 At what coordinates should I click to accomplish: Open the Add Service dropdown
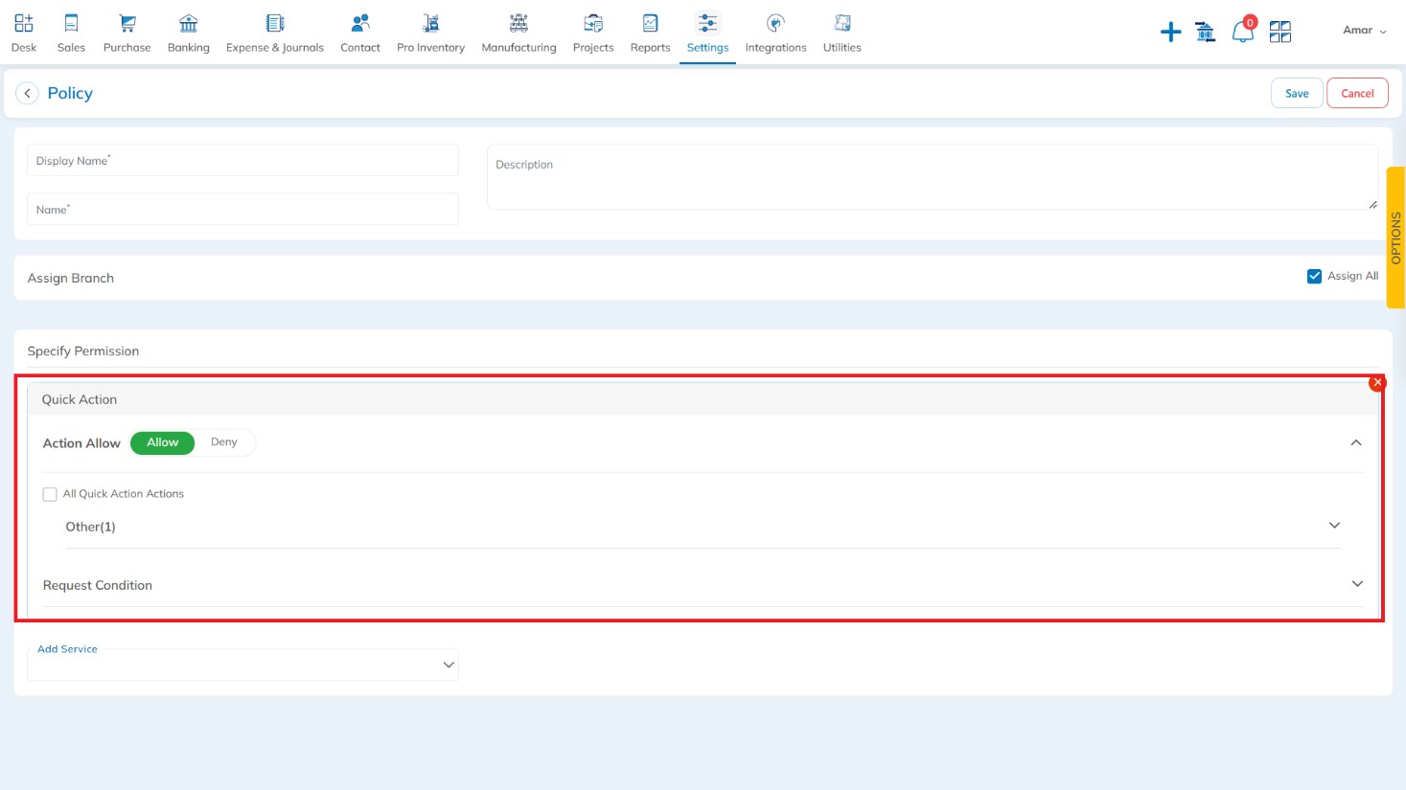tap(242, 665)
